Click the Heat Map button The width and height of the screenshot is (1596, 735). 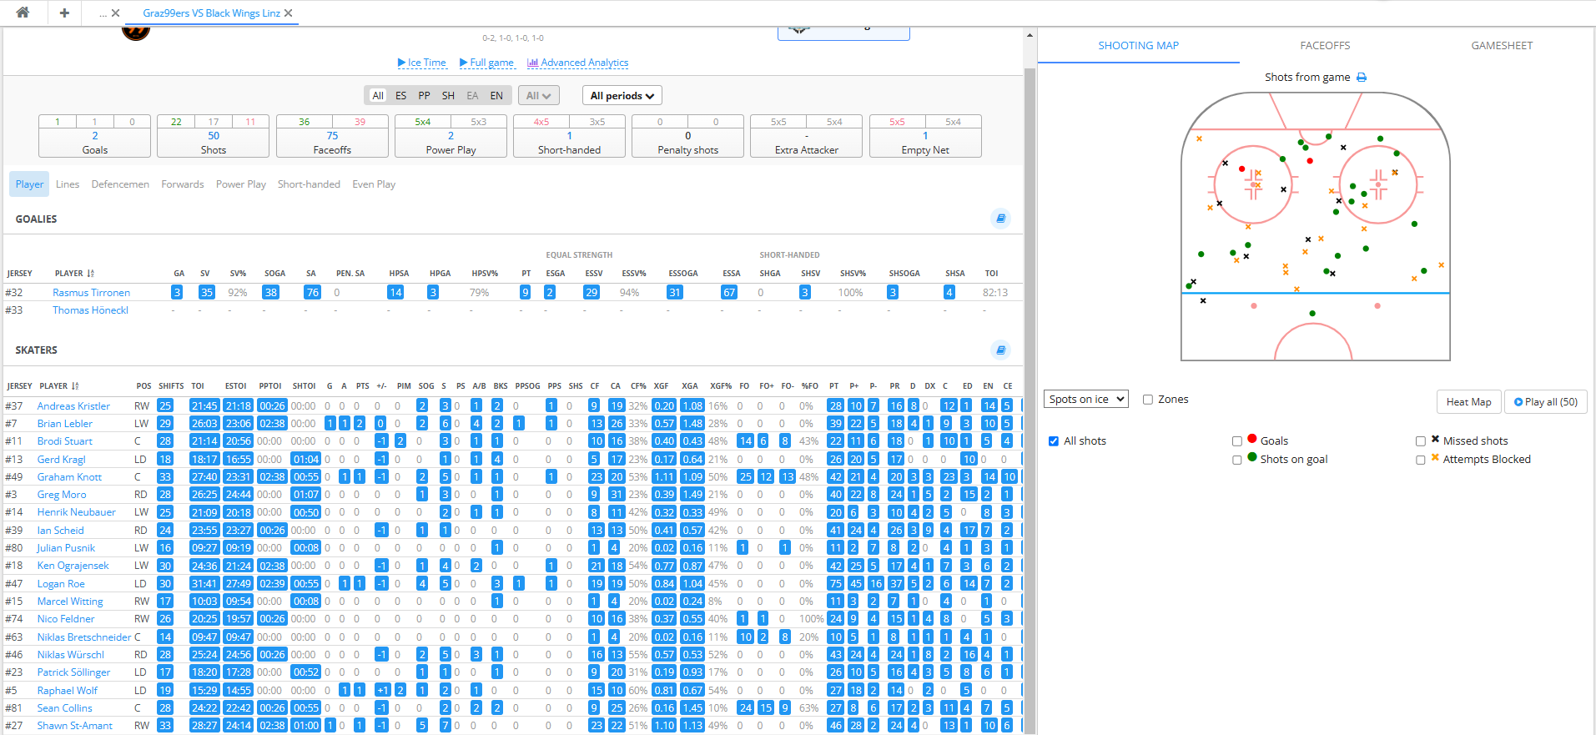click(1468, 402)
